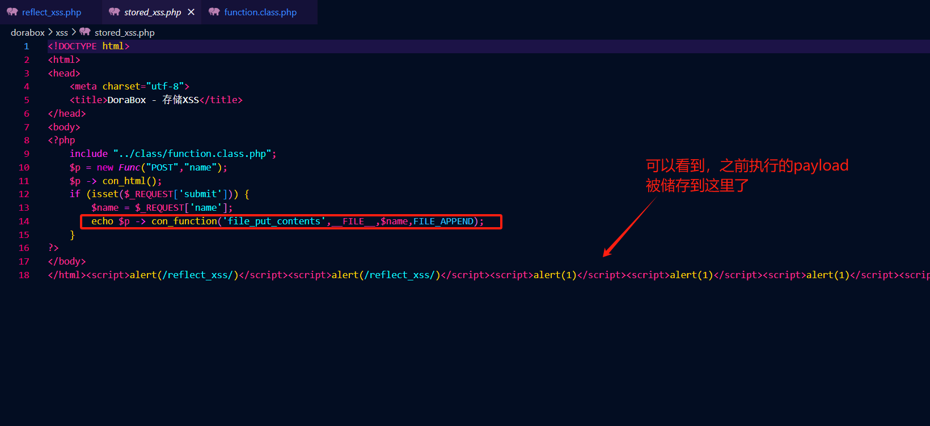Close the stored_xss.php tab

pyautogui.click(x=191, y=12)
